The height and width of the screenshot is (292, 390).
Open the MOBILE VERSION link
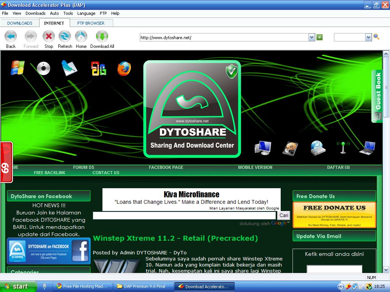(x=255, y=167)
